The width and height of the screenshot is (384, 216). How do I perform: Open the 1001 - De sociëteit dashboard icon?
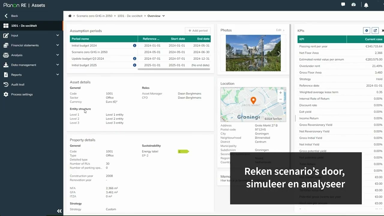click(6, 26)
